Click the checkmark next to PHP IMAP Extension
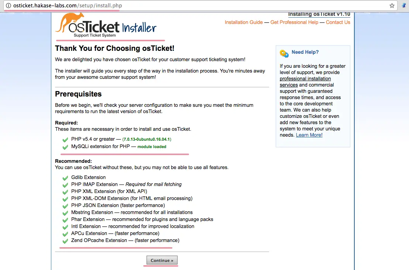 tap(65, 185)
